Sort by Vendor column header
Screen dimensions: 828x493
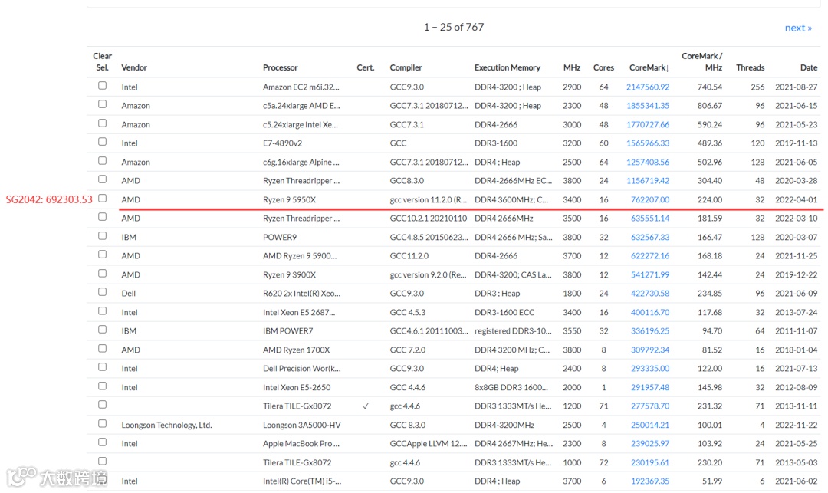pos(134,67)
